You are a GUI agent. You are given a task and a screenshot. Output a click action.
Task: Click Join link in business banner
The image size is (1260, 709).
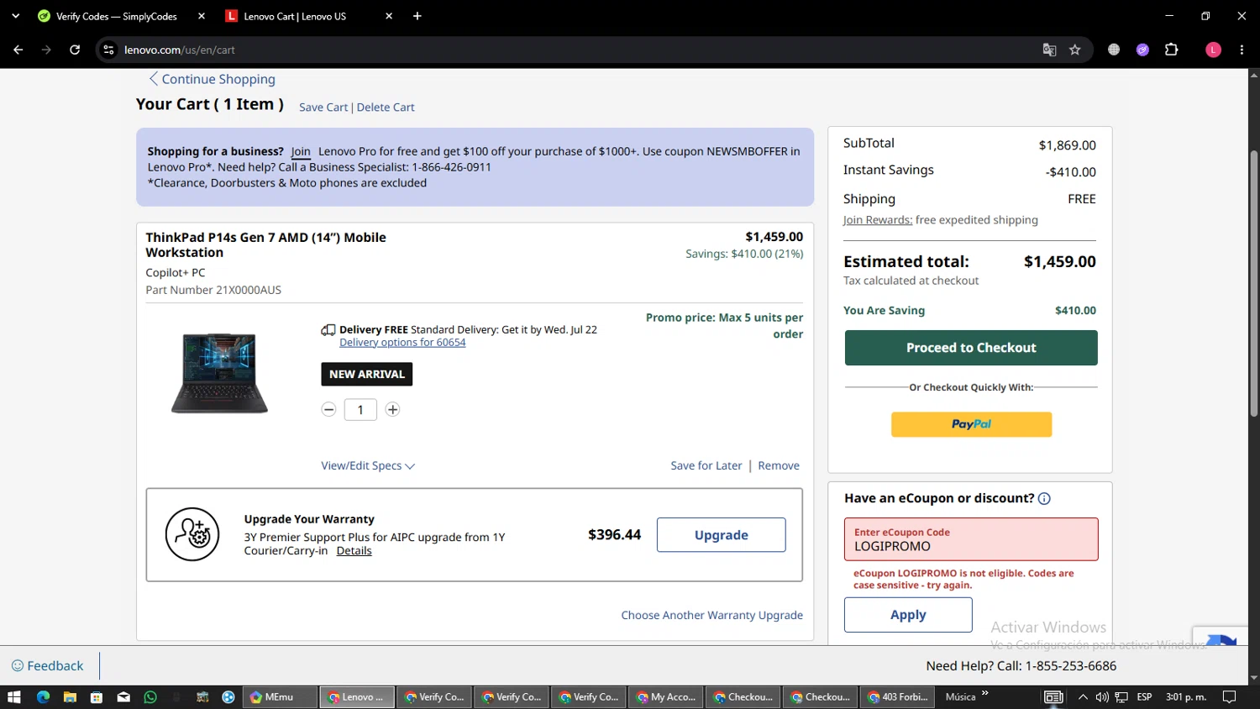(301, 151)
